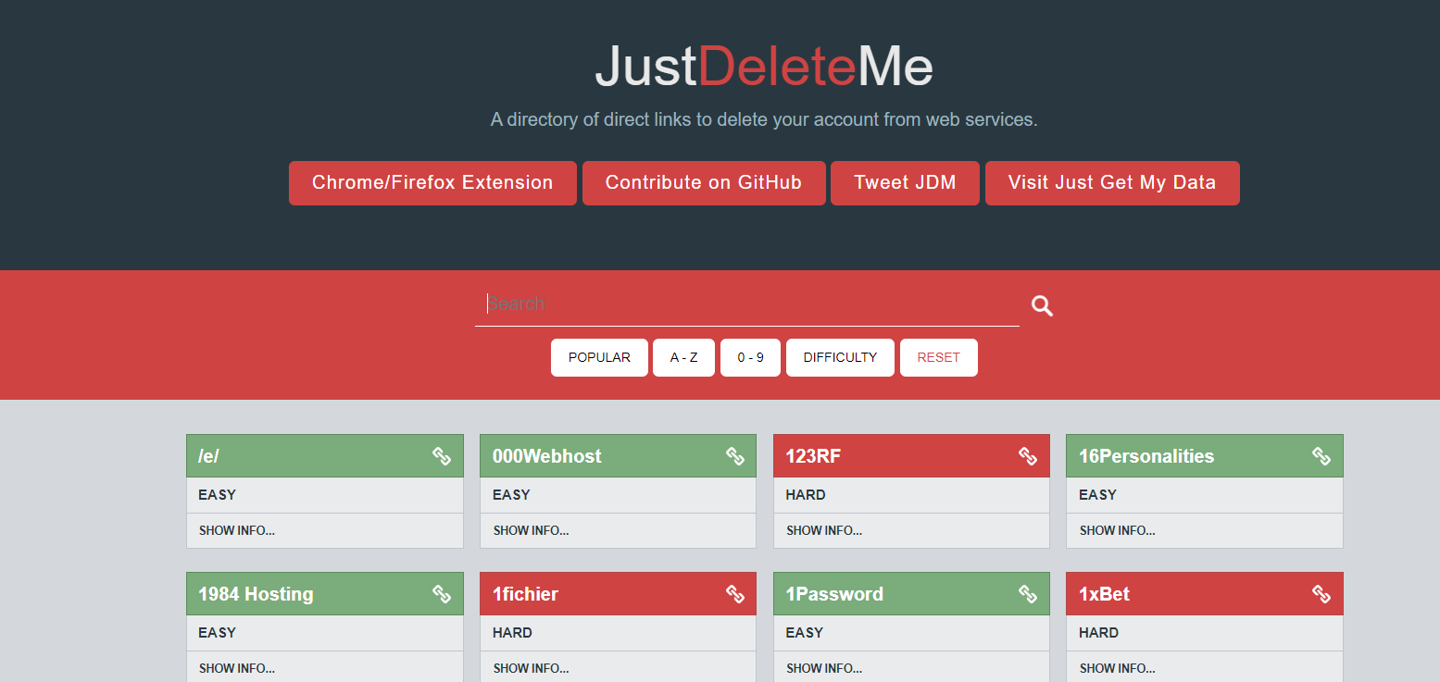Click the RESET filter button

pos(938,357)
